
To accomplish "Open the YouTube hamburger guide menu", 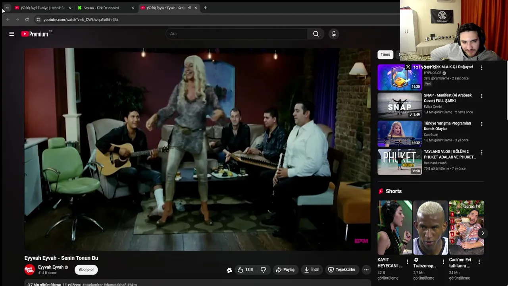I will tap(12, 34).
